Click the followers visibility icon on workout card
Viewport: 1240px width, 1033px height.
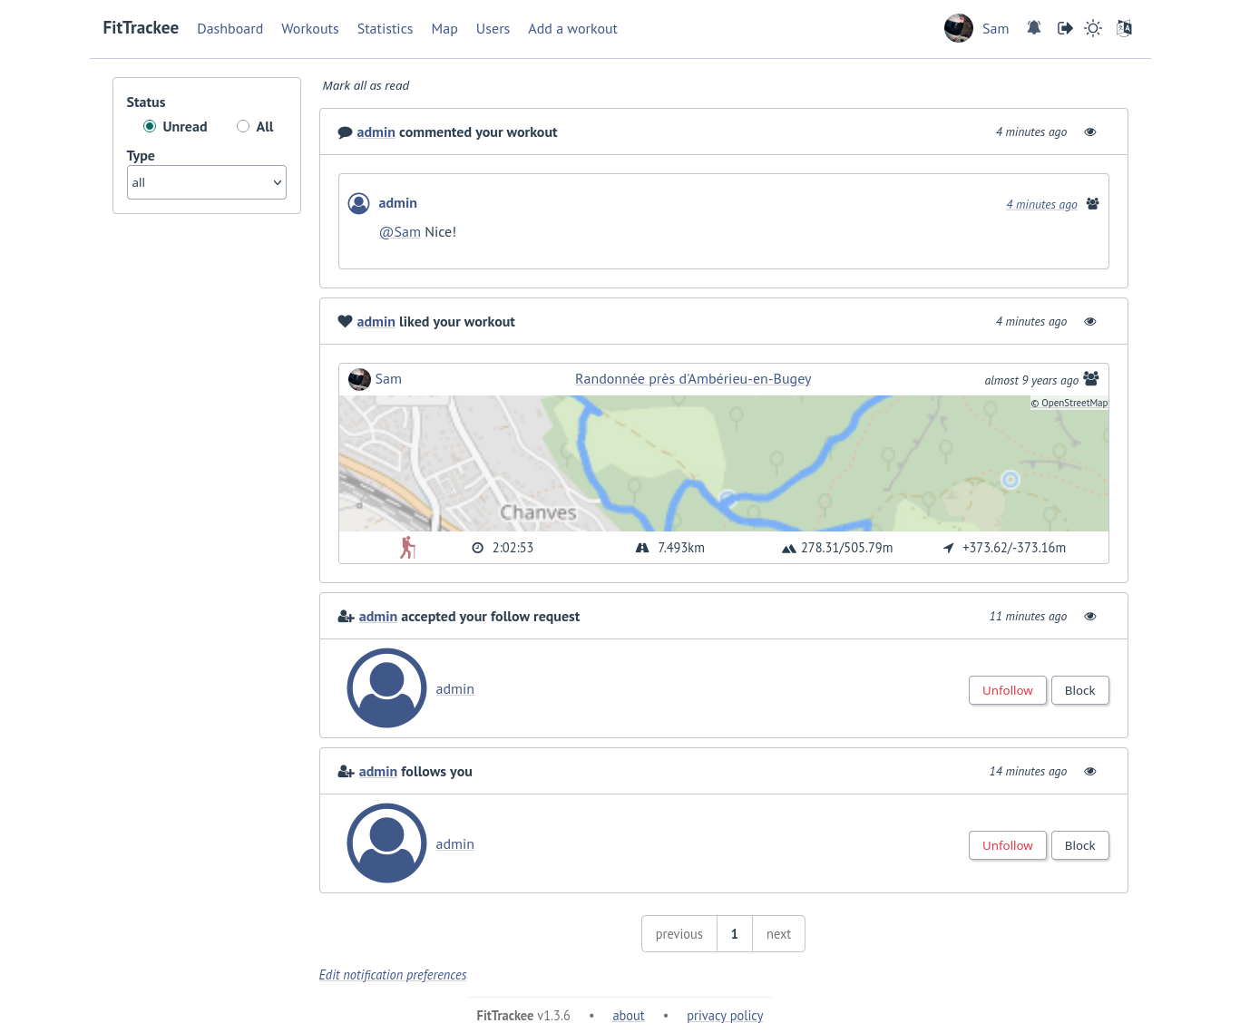pyautogui.click(x=1091, y=378)
